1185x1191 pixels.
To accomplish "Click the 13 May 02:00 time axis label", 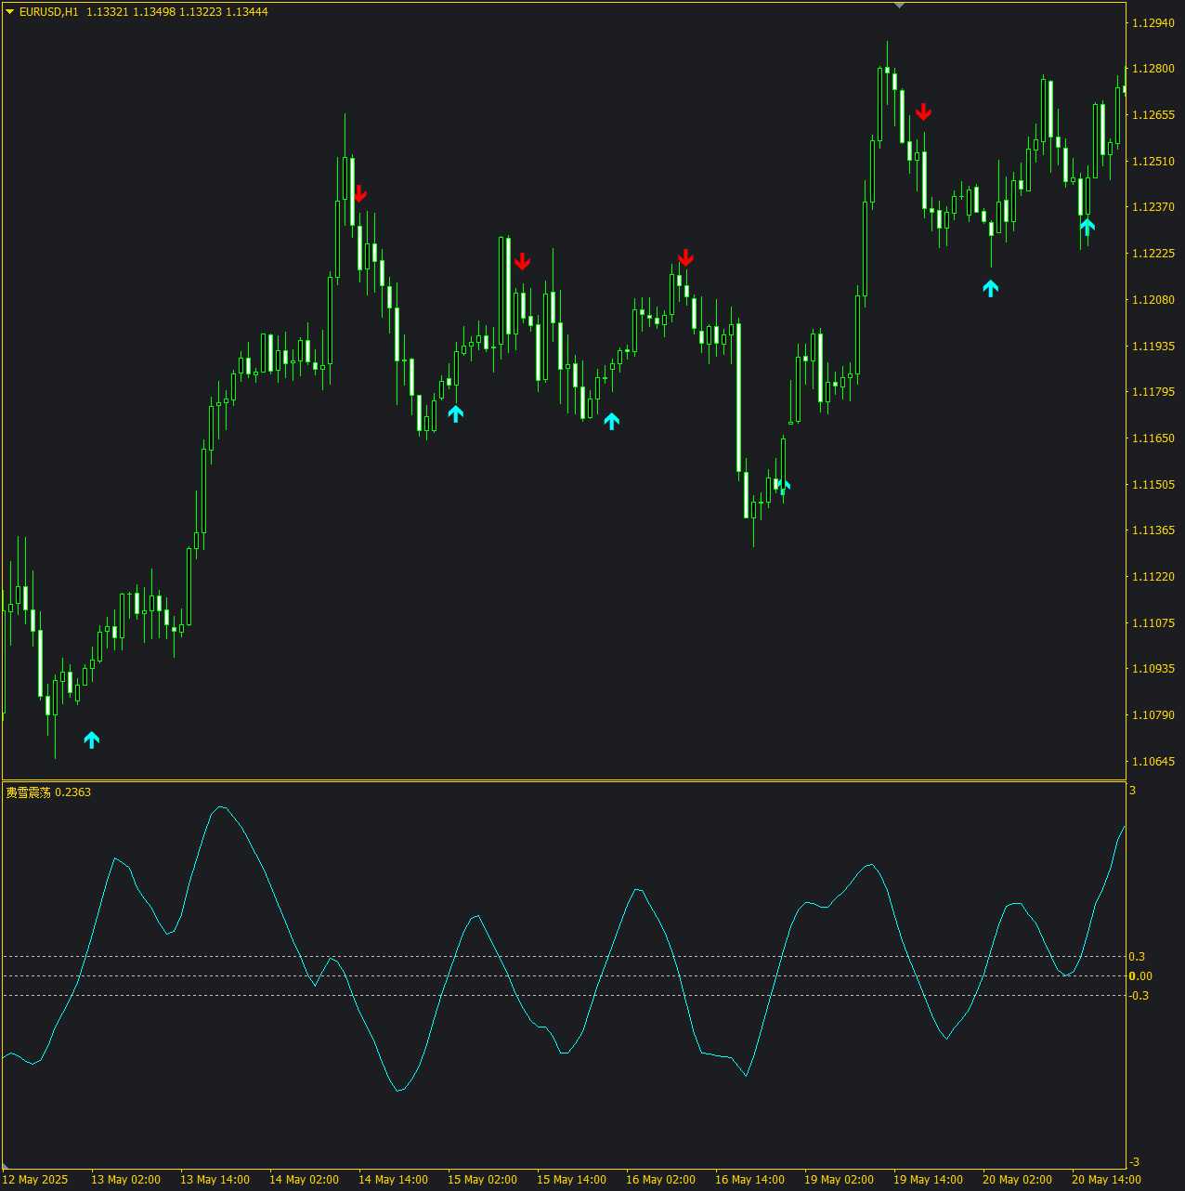I will (x=125, y=1180).
